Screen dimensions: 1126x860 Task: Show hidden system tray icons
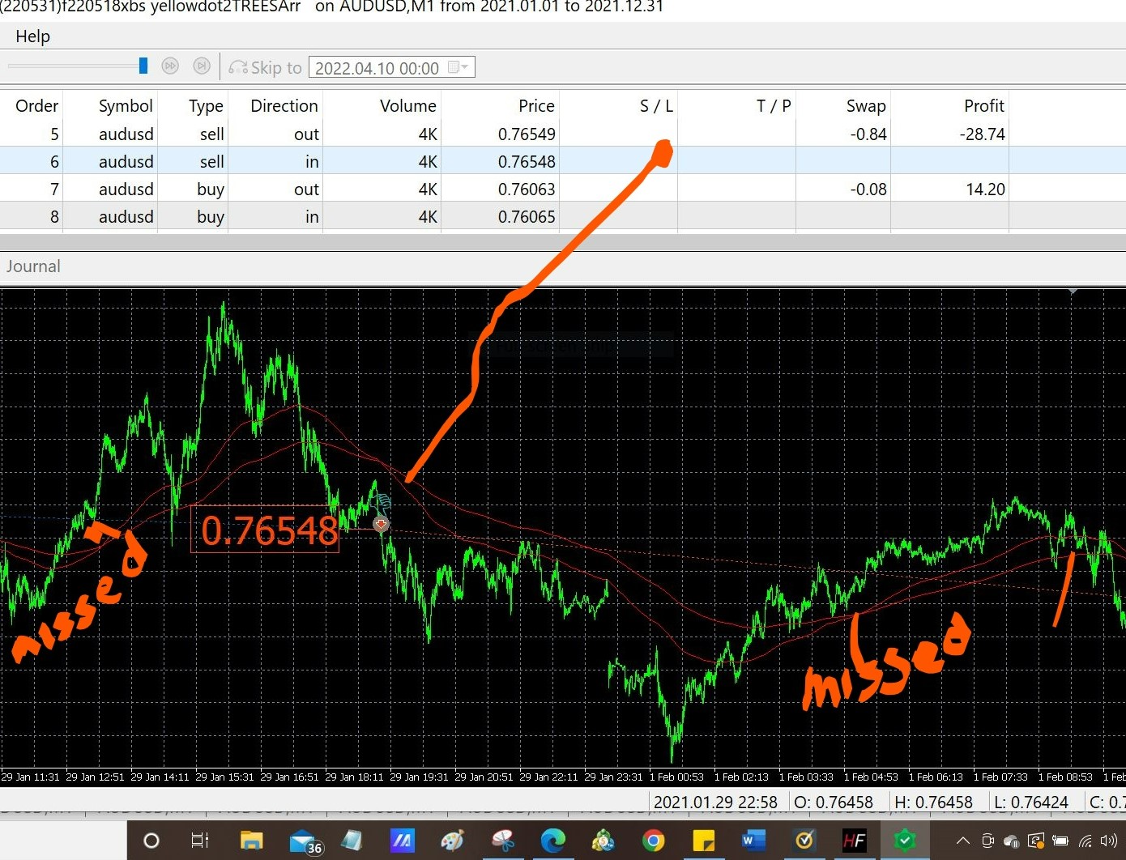[x=963, y=841]
